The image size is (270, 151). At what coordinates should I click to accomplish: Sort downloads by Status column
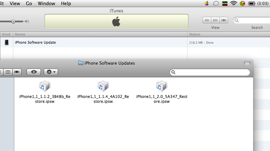point(229,34)
